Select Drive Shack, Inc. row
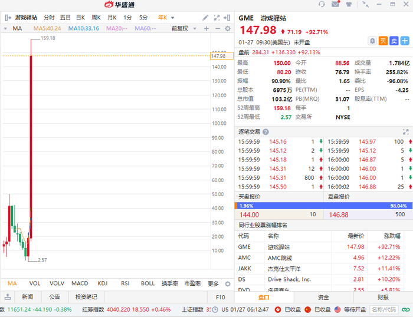The image size is (413, 317). [319, 279]
